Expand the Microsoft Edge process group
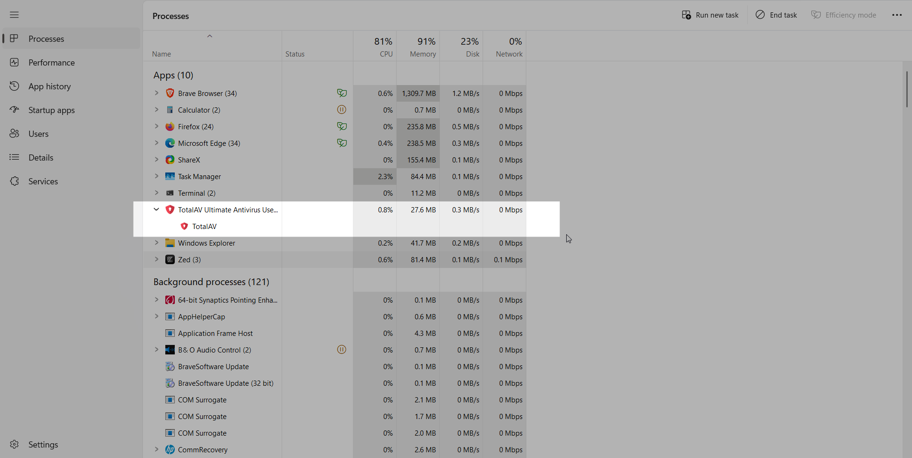The height and width of the screenshot is (458, 912). pyautogui.click(x=156, y=143)
